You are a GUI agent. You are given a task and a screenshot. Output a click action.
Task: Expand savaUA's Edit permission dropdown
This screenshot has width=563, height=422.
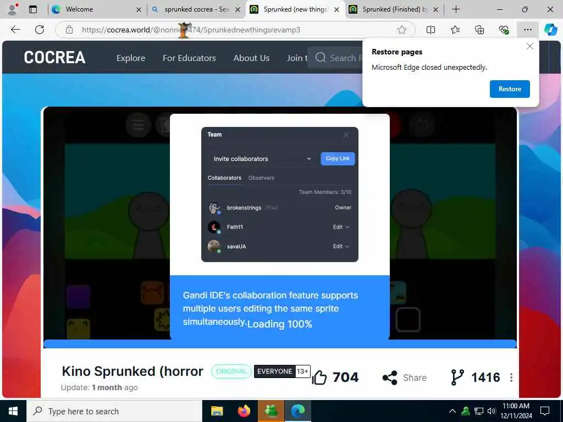341,247
